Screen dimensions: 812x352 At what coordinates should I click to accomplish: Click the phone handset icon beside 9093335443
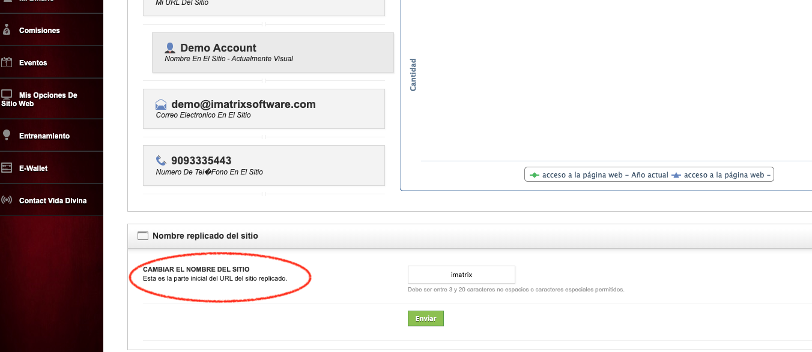click(x=161, y=161)
